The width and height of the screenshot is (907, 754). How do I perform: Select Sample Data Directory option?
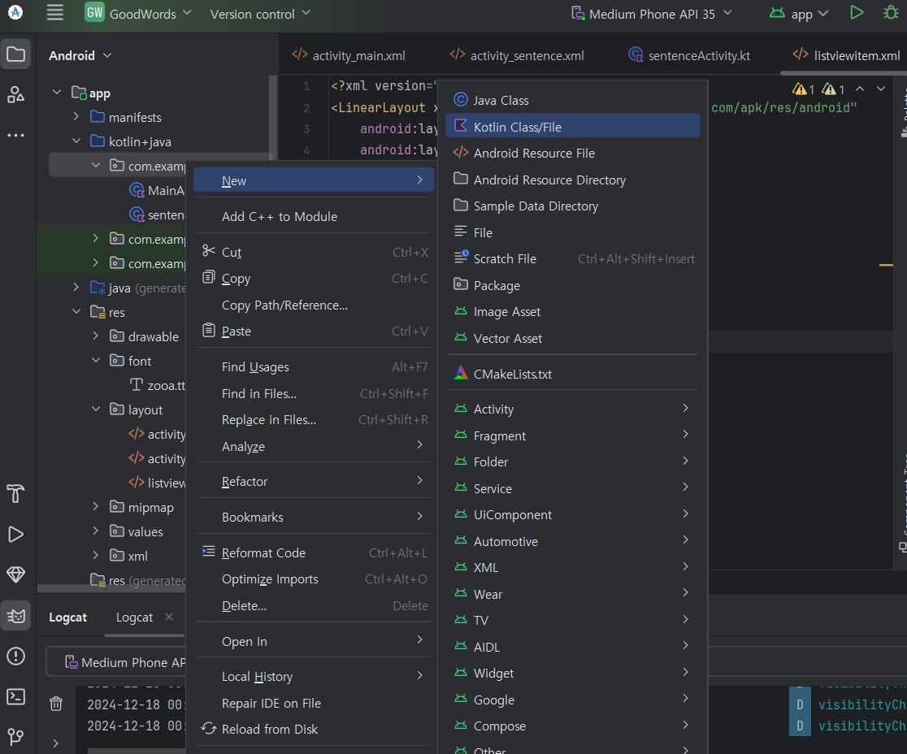click(573, 206)
